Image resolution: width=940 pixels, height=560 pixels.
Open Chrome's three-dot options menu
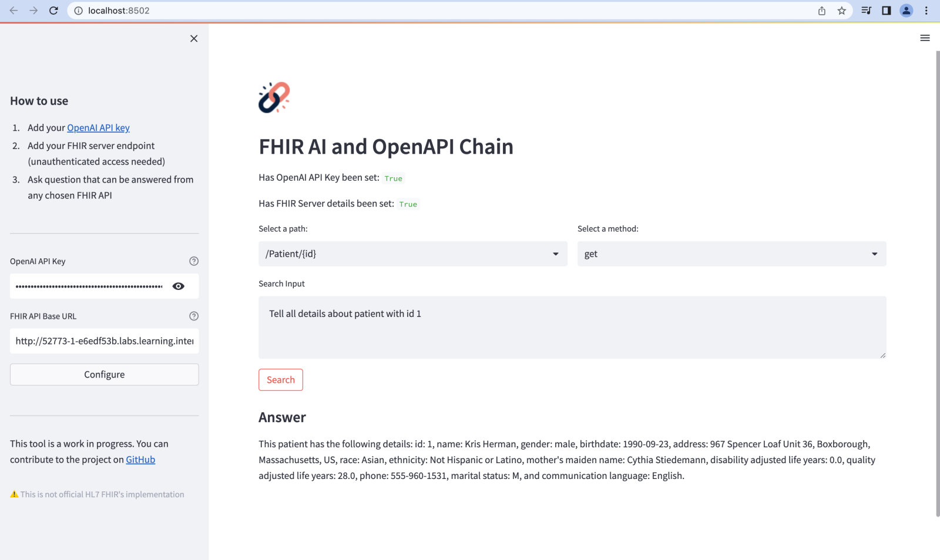tap(926, 11)
